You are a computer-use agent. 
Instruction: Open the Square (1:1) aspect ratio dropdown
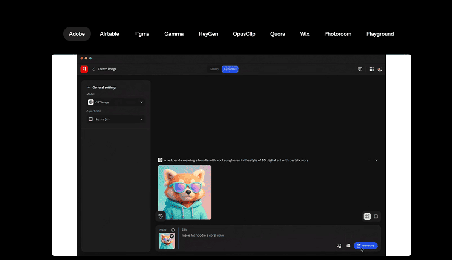(x=116, y=119)
